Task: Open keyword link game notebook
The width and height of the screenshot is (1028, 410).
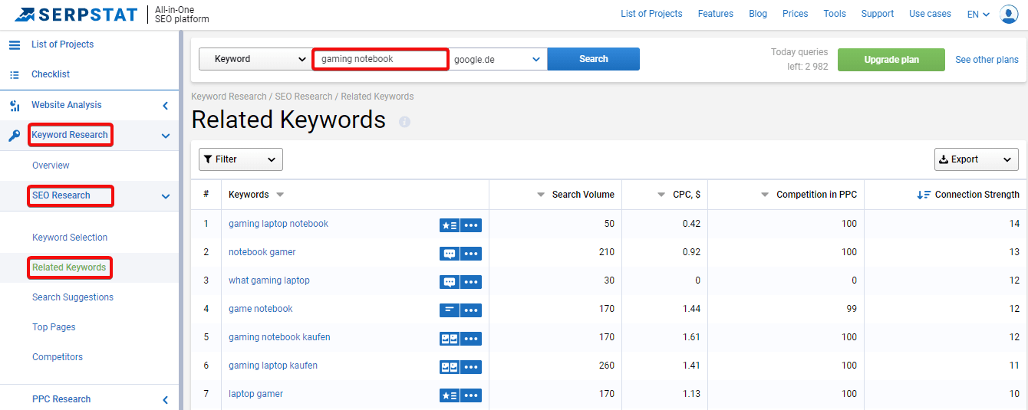Action: coord(261,309)
